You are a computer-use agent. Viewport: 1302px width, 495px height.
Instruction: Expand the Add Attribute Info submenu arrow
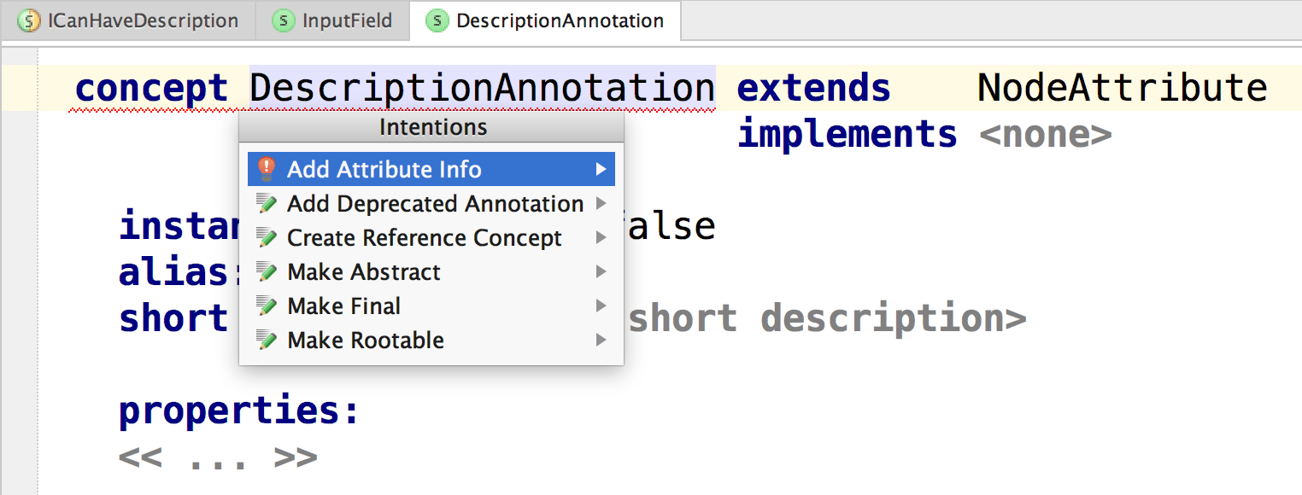pos(601,168)
